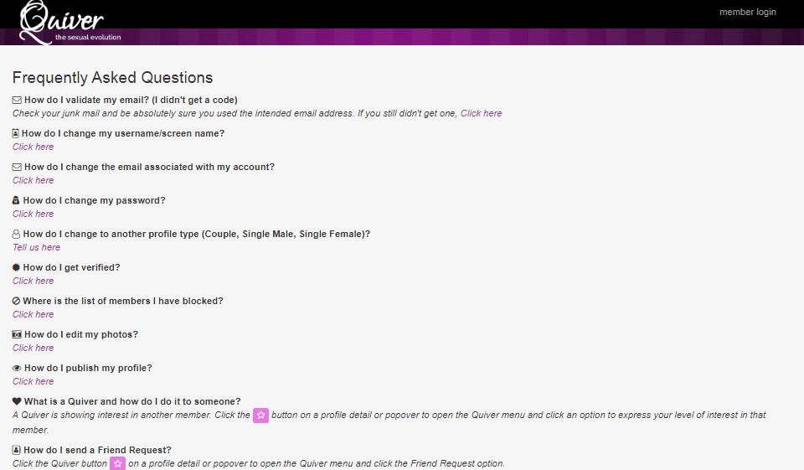Click user icon beside change profile type

pos(16,234)
